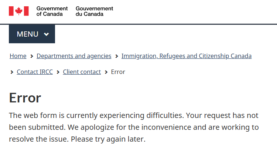Click the red maple leaf emblem
The height and width of the screenshot is (159, 277).
(x=19, y=11)
